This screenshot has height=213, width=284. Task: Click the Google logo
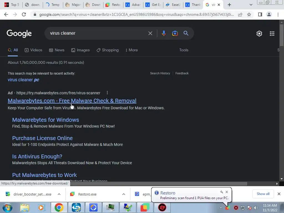(x=19, y=34)
